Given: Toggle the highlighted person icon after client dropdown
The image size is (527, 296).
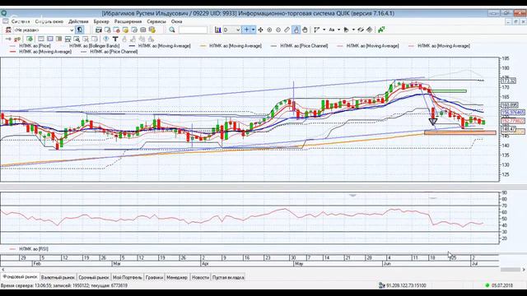Looking at the screenshot, I should pos(80,30).
